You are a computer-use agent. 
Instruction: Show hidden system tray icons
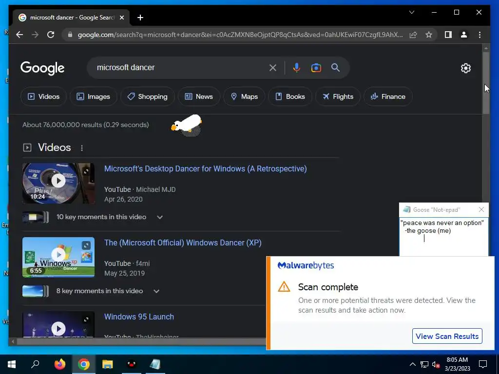point(412,364)
